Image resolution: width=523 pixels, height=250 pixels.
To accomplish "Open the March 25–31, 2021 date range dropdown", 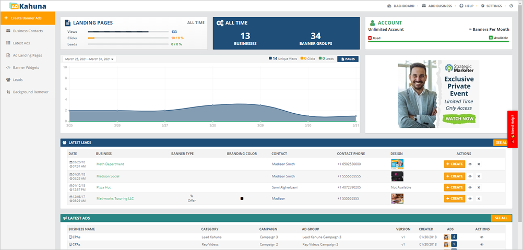I will click(x=90, y=59).
